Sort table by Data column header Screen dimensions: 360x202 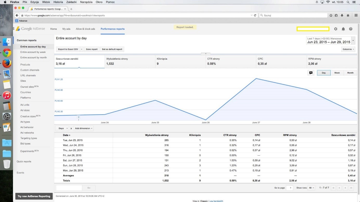(x=67, y=135)
